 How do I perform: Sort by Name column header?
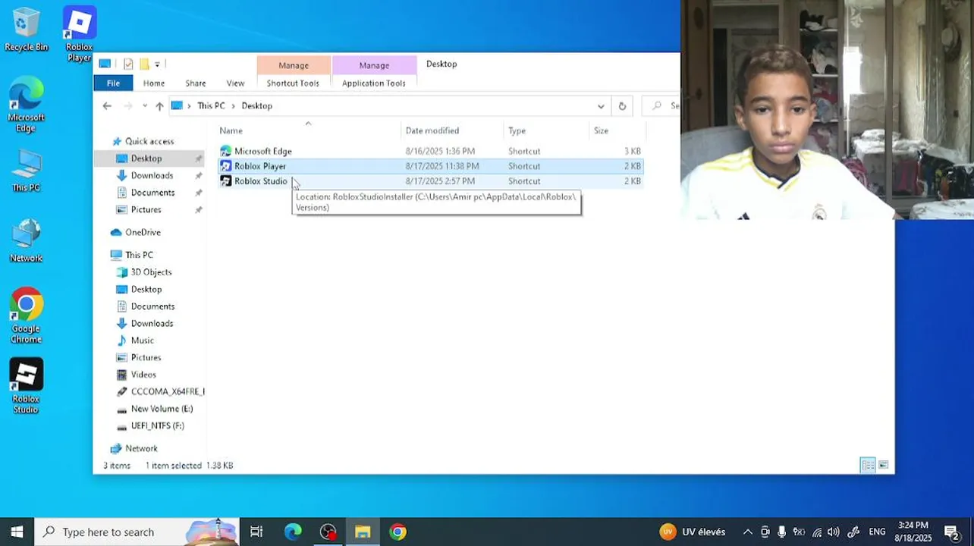pos(308,130)
